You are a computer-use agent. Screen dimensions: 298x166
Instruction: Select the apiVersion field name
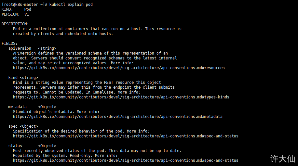click(20, 48)
